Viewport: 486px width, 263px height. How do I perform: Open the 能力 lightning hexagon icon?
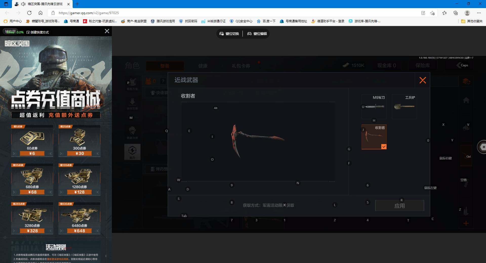(132, 152)
